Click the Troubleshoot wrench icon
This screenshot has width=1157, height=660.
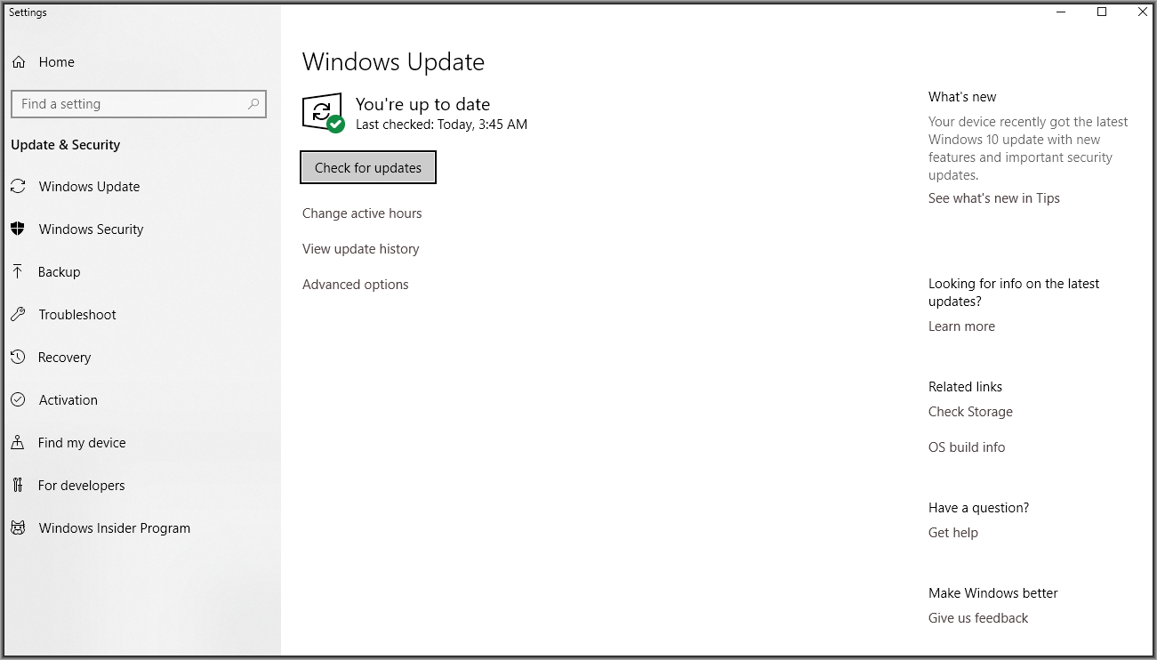click(x=18, y=315)
